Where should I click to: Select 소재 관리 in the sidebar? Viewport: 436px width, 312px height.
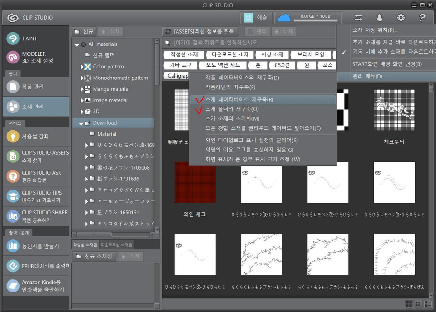click(36, 107)
